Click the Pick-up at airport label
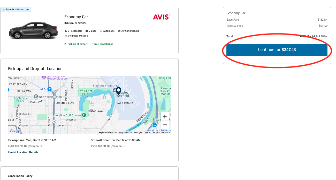The image size is (336, 180). [x=76, y=44]
